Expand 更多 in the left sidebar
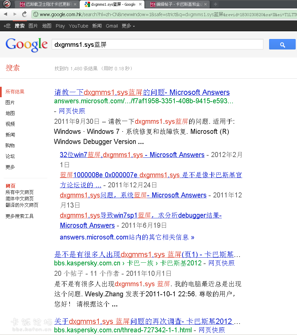This screenshot has width=297, height=335. coord(10,167)
